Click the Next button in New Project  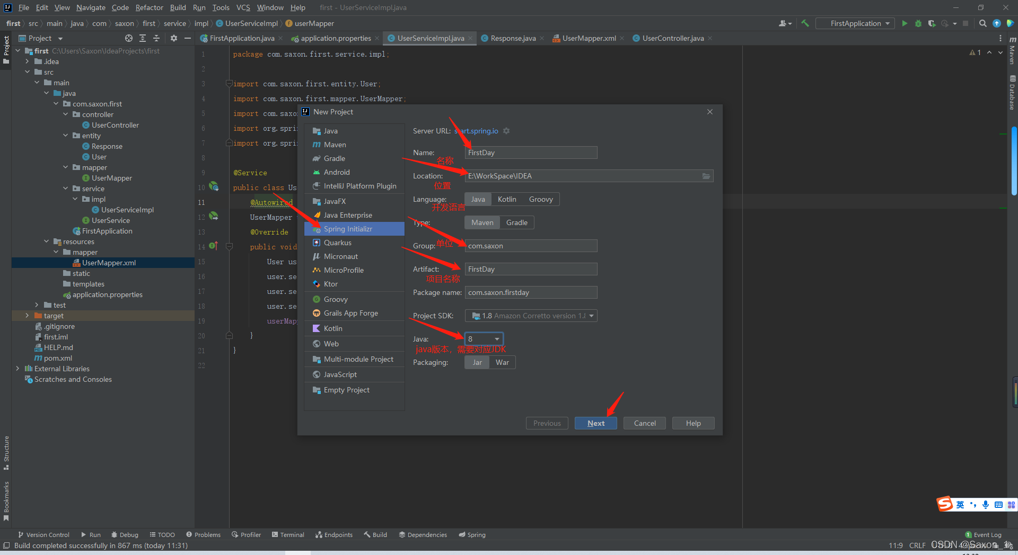(596, 423)
